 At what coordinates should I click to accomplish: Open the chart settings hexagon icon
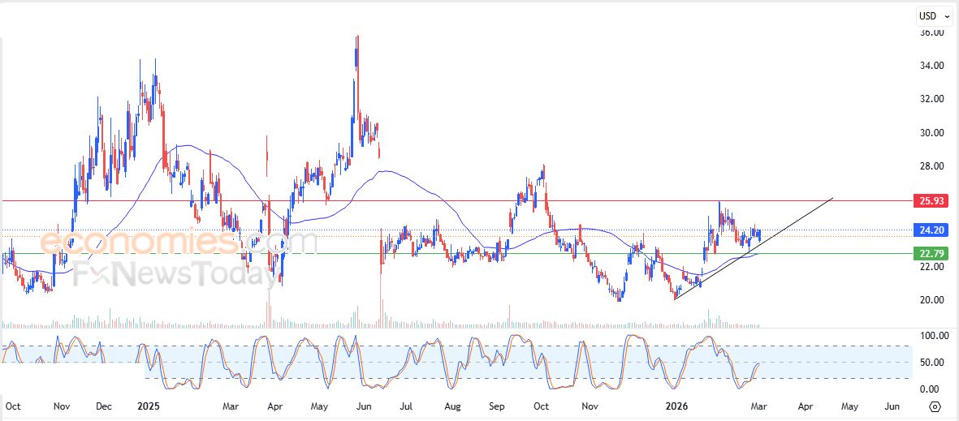coord(935,406)
